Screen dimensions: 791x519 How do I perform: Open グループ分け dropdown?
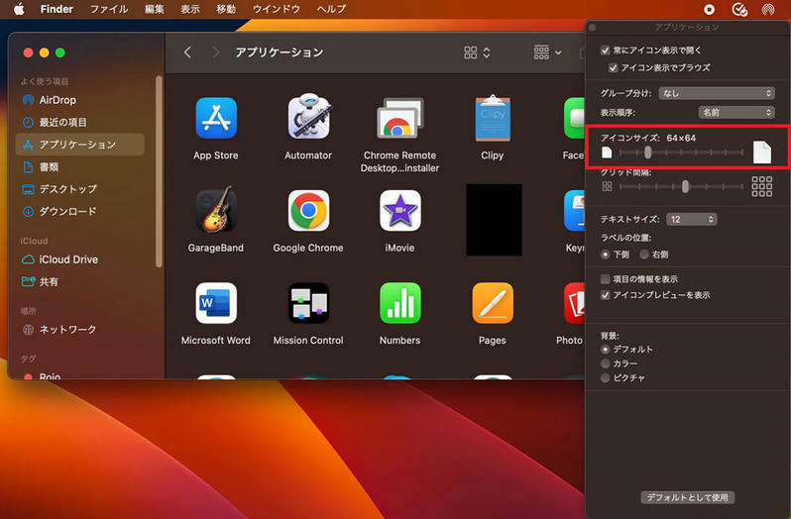pos(717,93)
